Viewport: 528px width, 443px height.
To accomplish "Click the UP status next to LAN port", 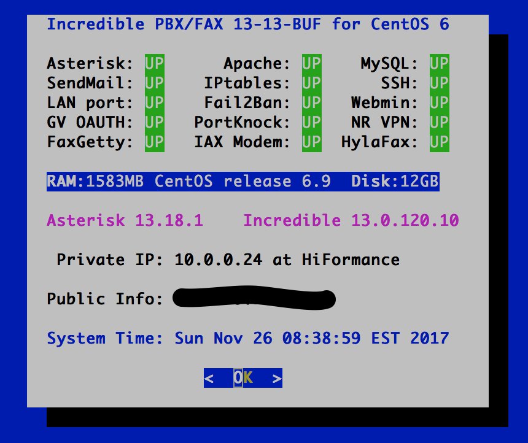I will coord(155,102).
